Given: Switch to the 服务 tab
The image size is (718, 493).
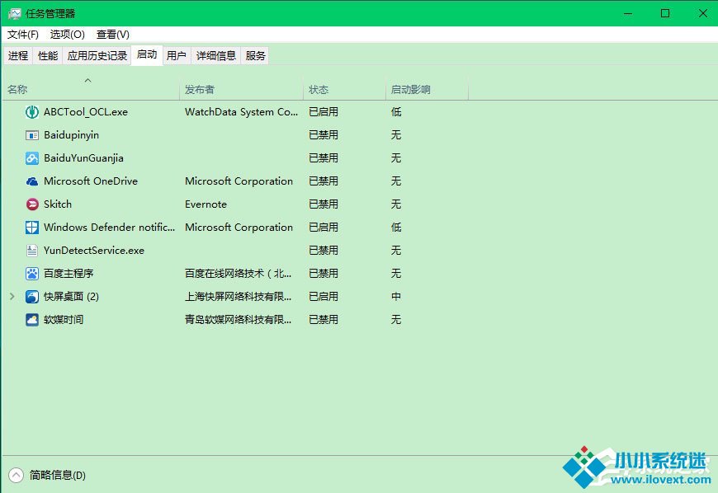Looking at the screenshot, I should 256,56.
